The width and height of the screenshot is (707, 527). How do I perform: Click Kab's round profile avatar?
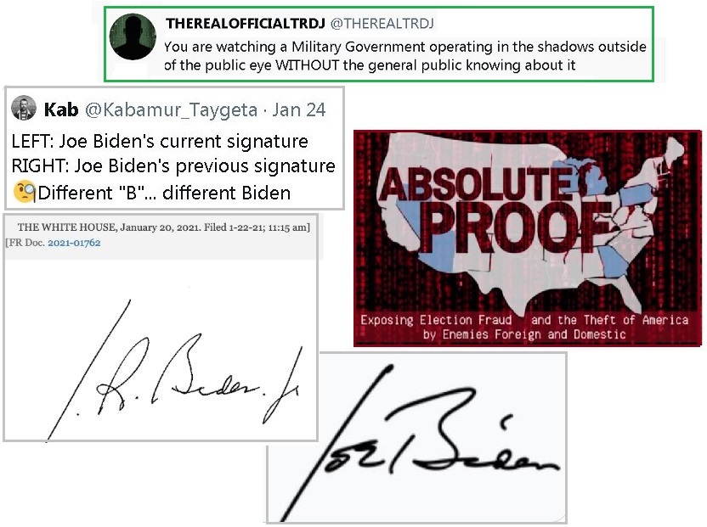pos(24,108)
